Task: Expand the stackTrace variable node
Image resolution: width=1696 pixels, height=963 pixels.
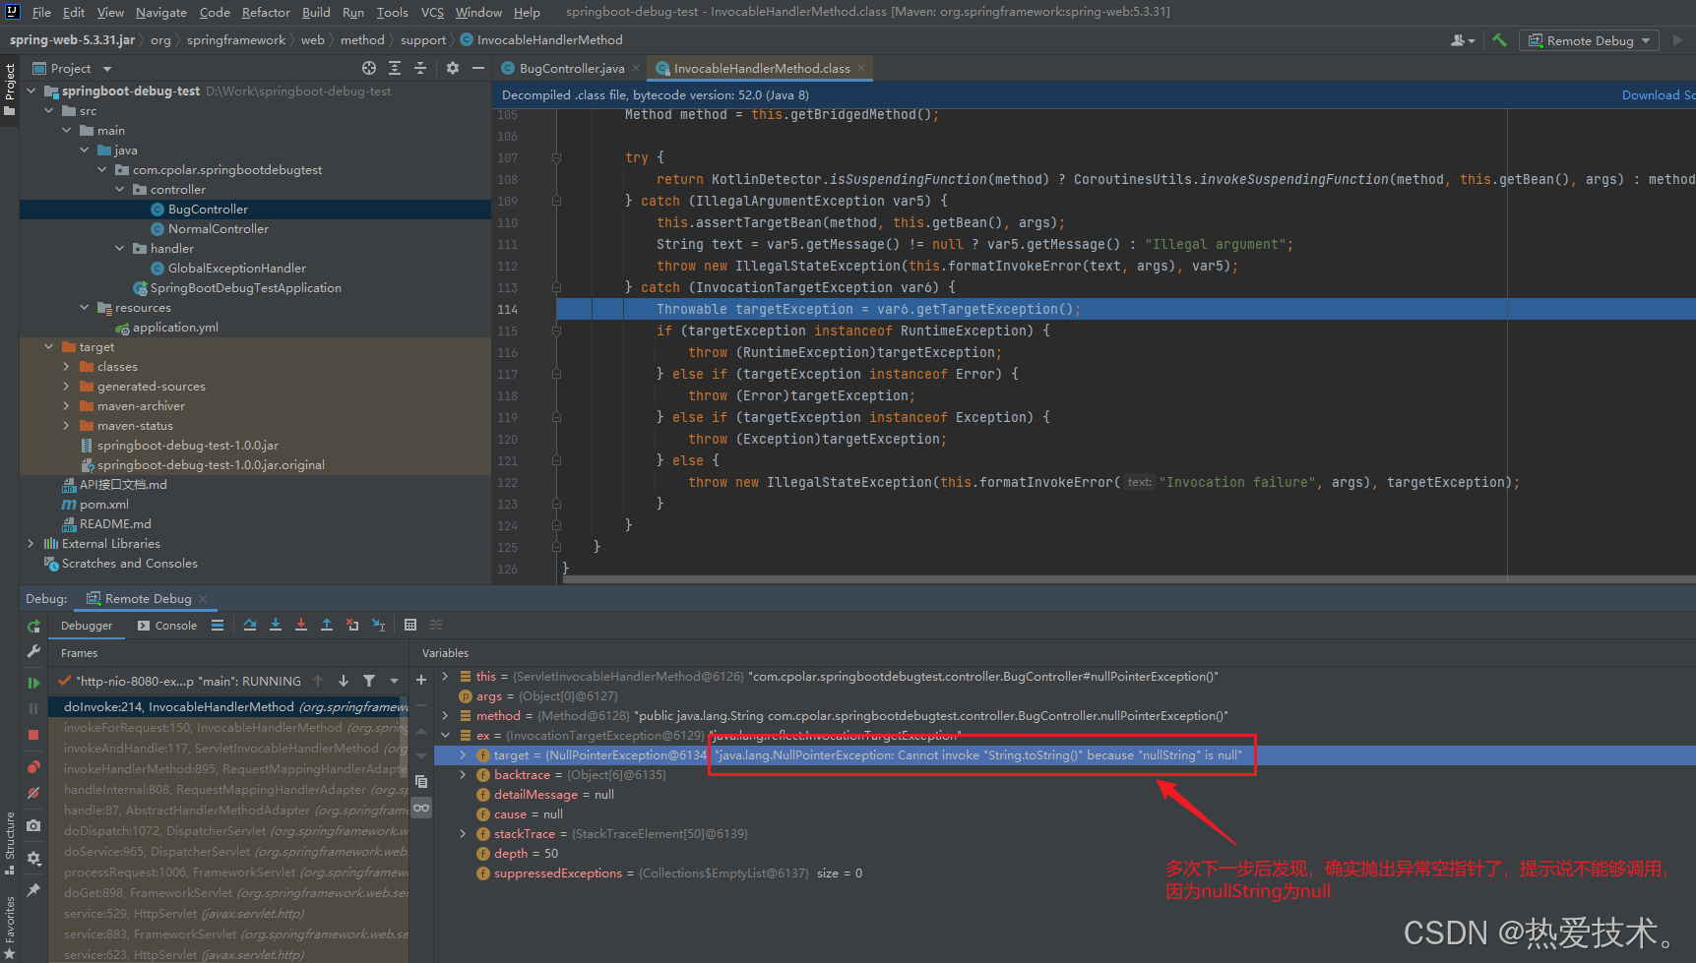Action: click(463, 834)
